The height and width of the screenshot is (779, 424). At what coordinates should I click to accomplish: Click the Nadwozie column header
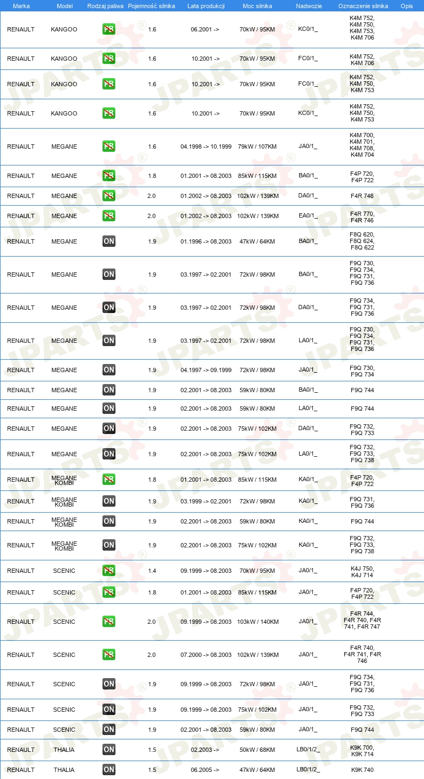[309, 6]
